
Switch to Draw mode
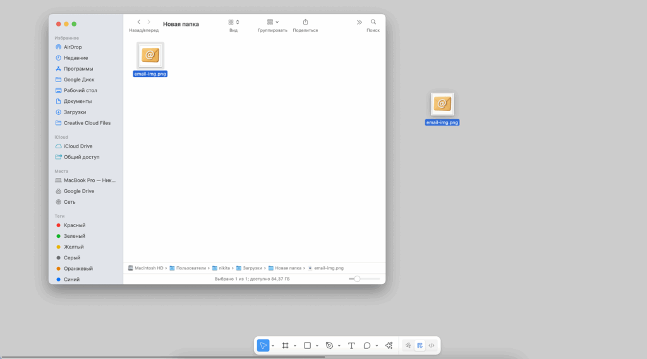click(x=408, y=345)
